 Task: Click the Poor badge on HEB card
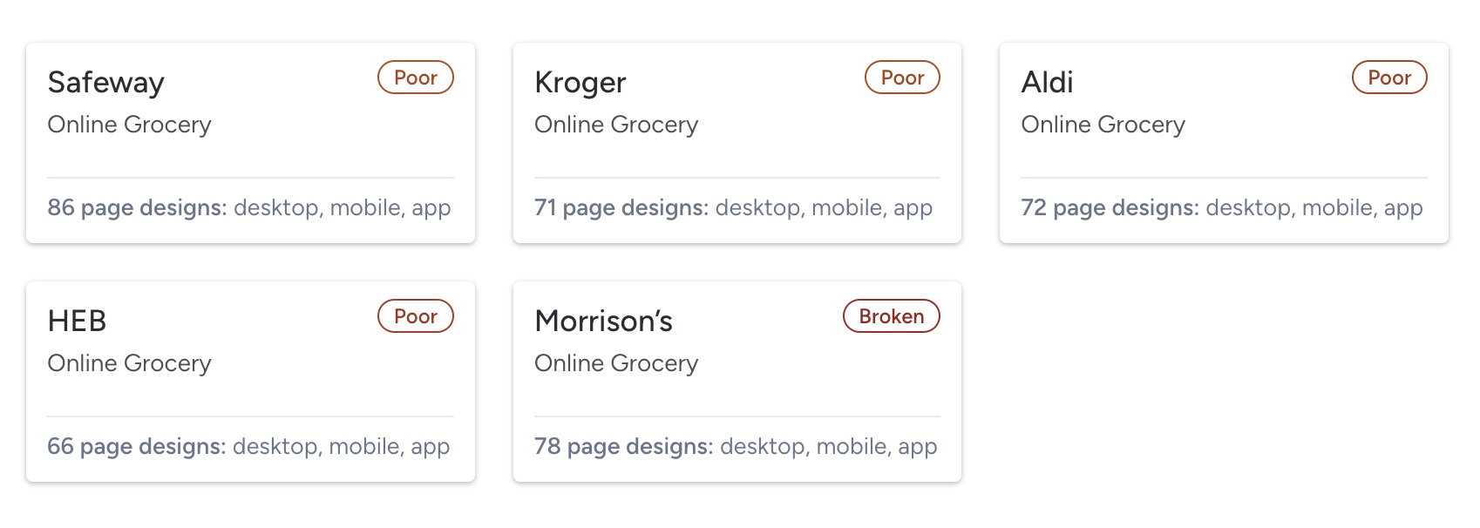(416, 316)
